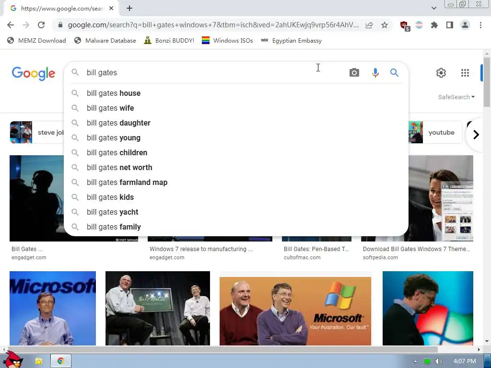Open the orange Microsoft Your frustration image

[x=295, y=311]
